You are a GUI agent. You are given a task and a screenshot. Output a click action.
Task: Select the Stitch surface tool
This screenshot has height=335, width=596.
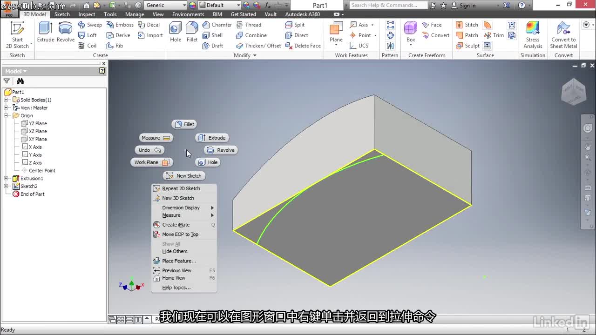tap(467, 25)
